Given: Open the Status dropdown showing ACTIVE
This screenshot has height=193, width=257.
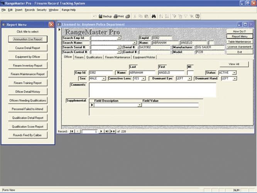Looking at the screenshot, I should coord(234,72).
